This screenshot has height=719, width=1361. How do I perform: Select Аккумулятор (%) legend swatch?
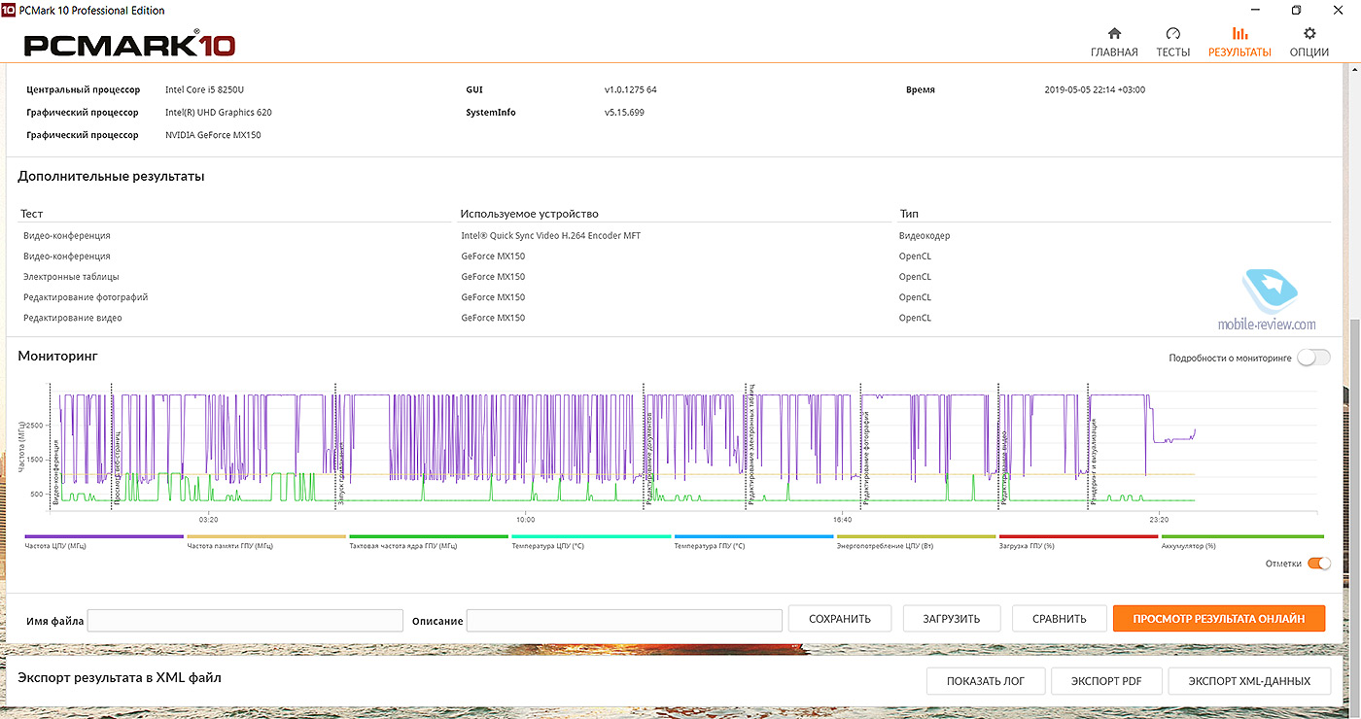1242,536
